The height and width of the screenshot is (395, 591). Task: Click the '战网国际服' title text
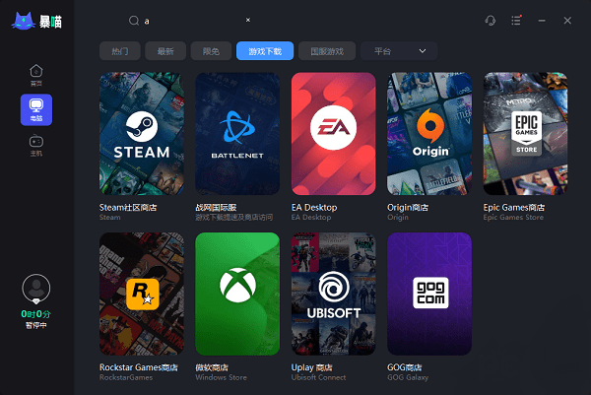pos(216,207)
